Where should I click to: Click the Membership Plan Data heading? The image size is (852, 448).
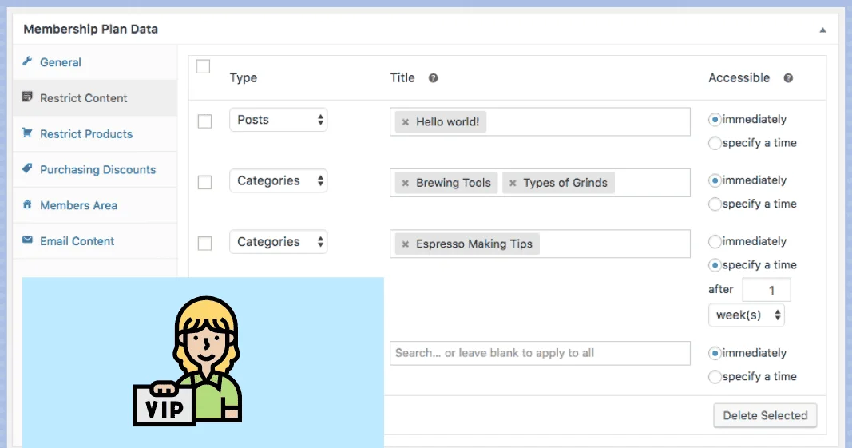pos(91,30)
